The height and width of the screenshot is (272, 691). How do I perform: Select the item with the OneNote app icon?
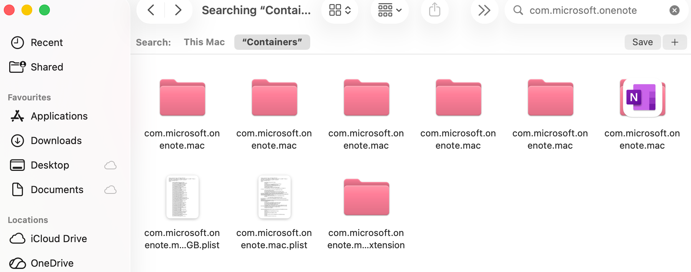642,98
